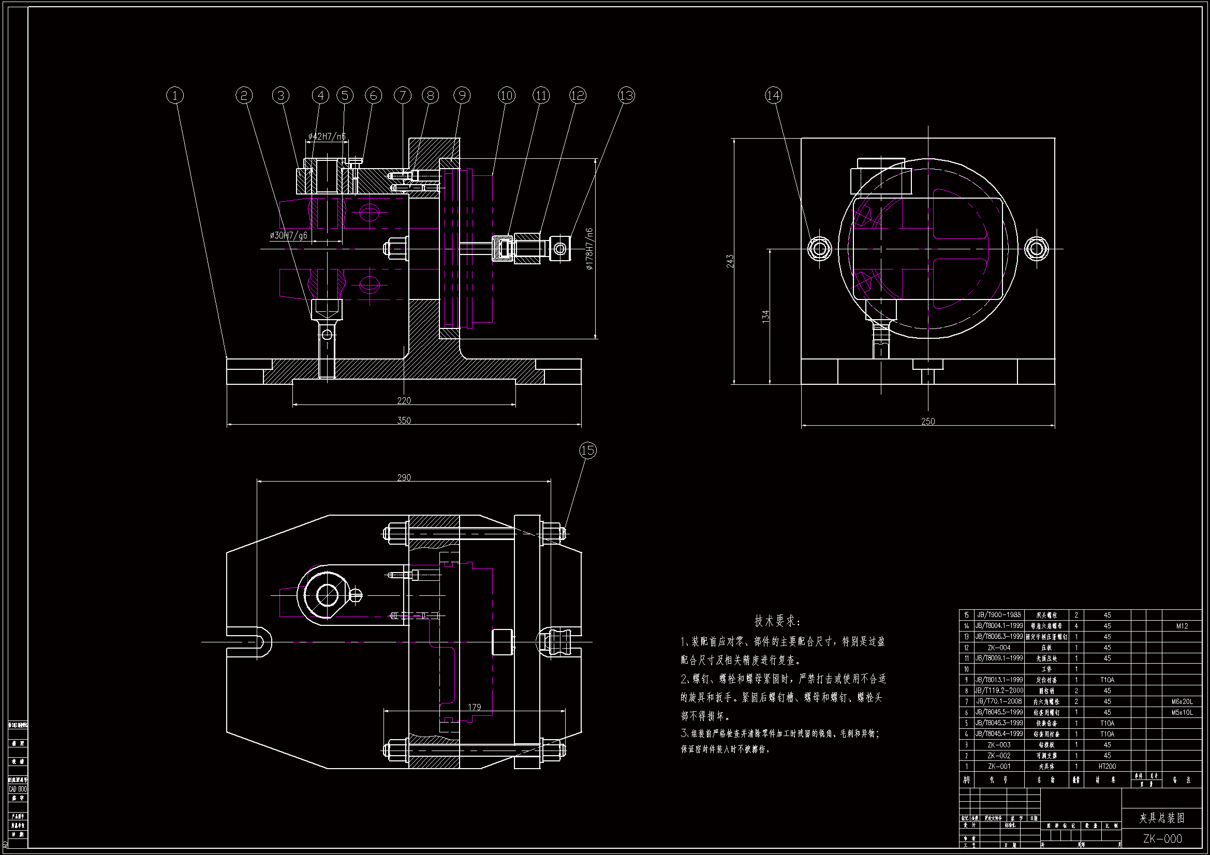Click part balloon number 1
This screenshot has width=1210, height=855.
click(175, 95)
